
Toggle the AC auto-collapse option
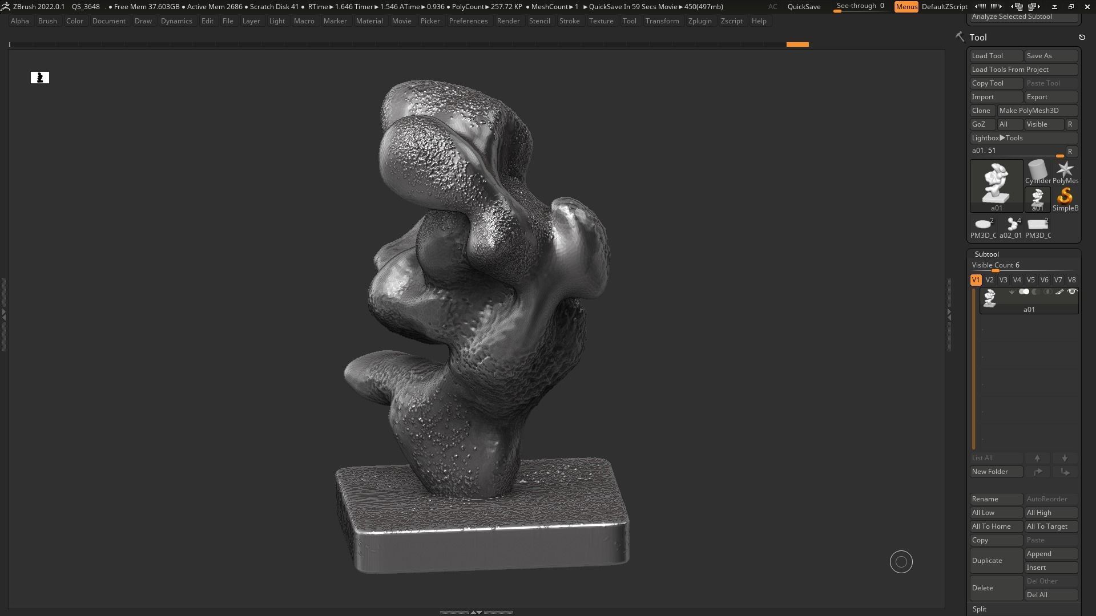(x=772, y=7)
